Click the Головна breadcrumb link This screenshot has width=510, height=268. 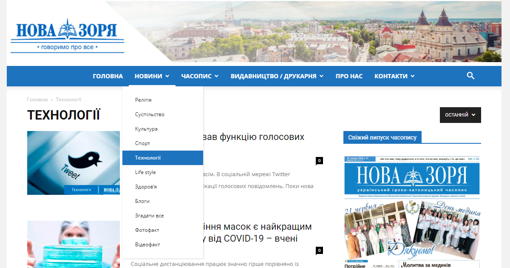click(37, 100)
